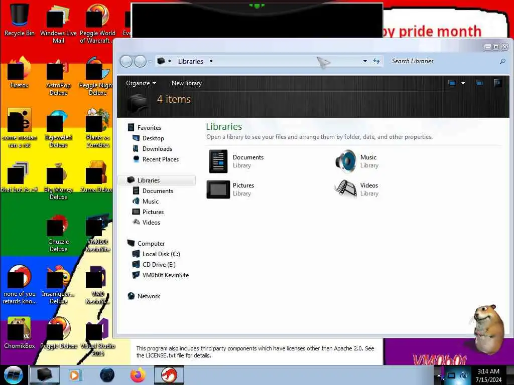This screenshot has height=385, width=514.
Task: Show hidden tray icons arrow
Action: click(439, 375)
